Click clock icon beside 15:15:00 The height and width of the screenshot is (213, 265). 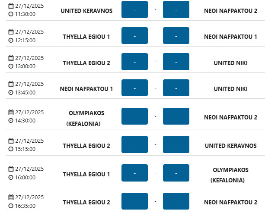(x=11, y=149)
